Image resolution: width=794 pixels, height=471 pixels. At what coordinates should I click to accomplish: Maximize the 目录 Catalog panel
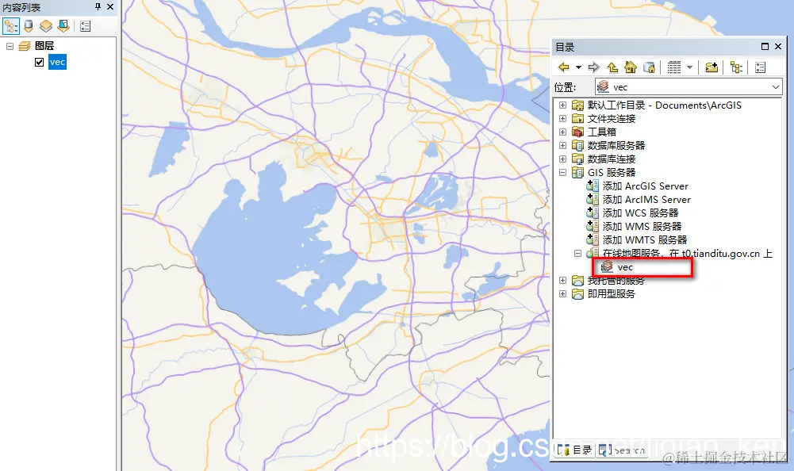click(x=765, y=47)
